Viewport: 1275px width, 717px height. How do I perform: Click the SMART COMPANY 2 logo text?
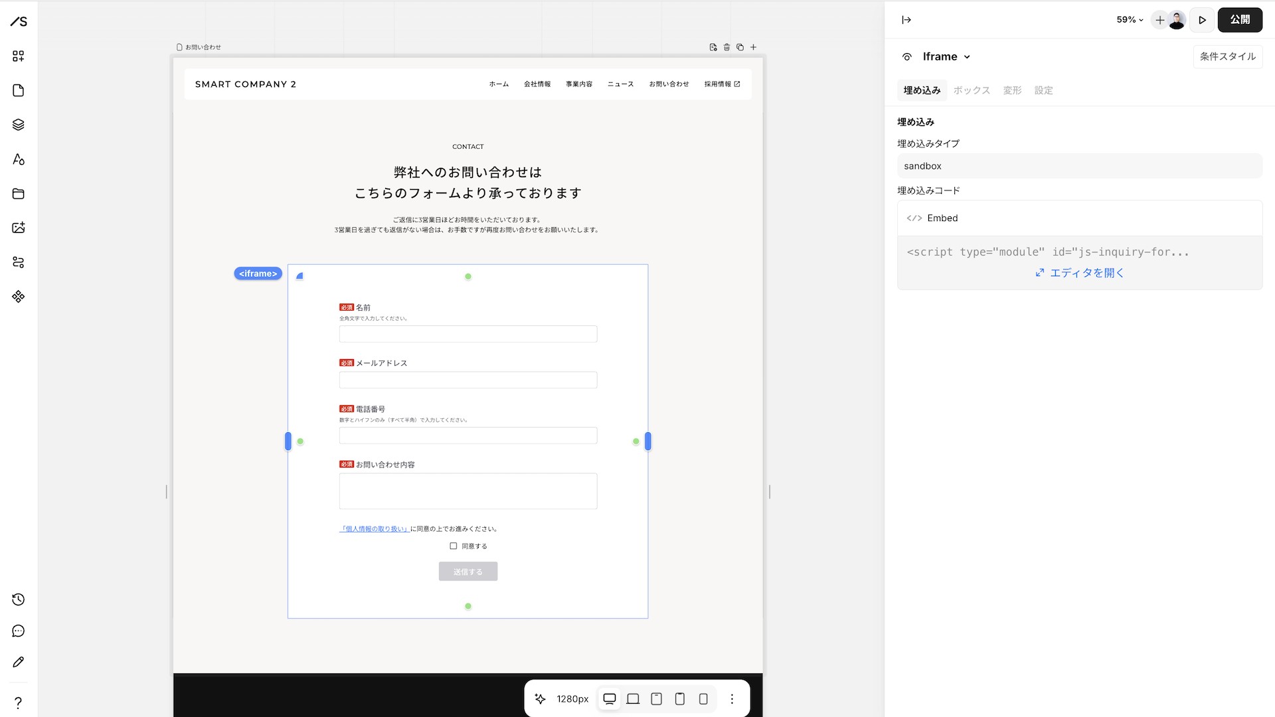[x=246, y=84]
